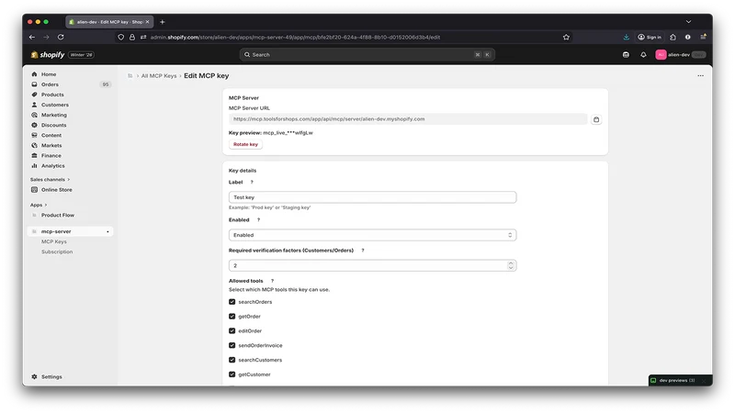Screen dimensions: 735x413
Task: Click the Finance bank icon
Action: [x=34, y=155]
